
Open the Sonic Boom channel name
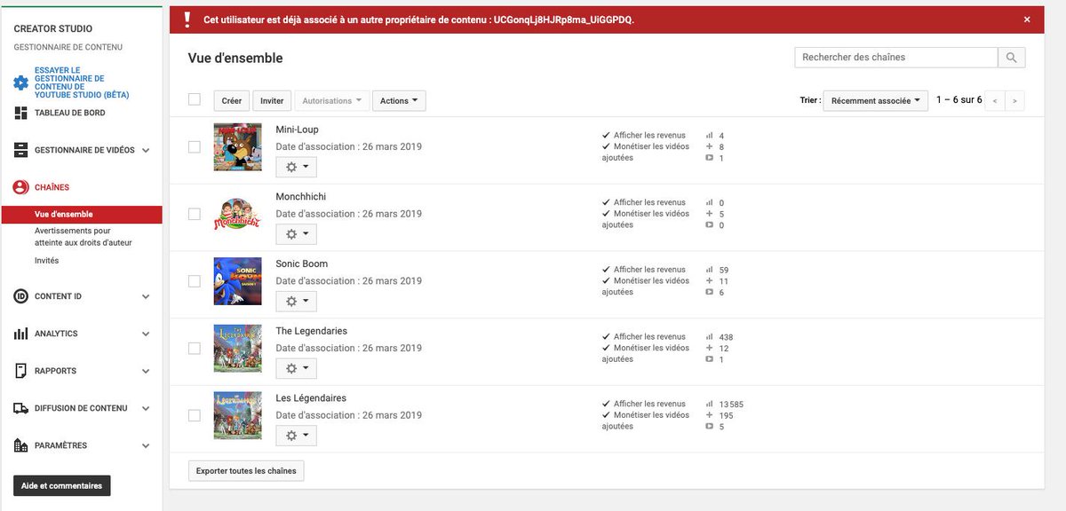(302, 263)
